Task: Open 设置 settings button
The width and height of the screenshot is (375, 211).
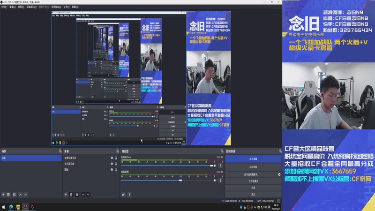Action: click(253, 188)
